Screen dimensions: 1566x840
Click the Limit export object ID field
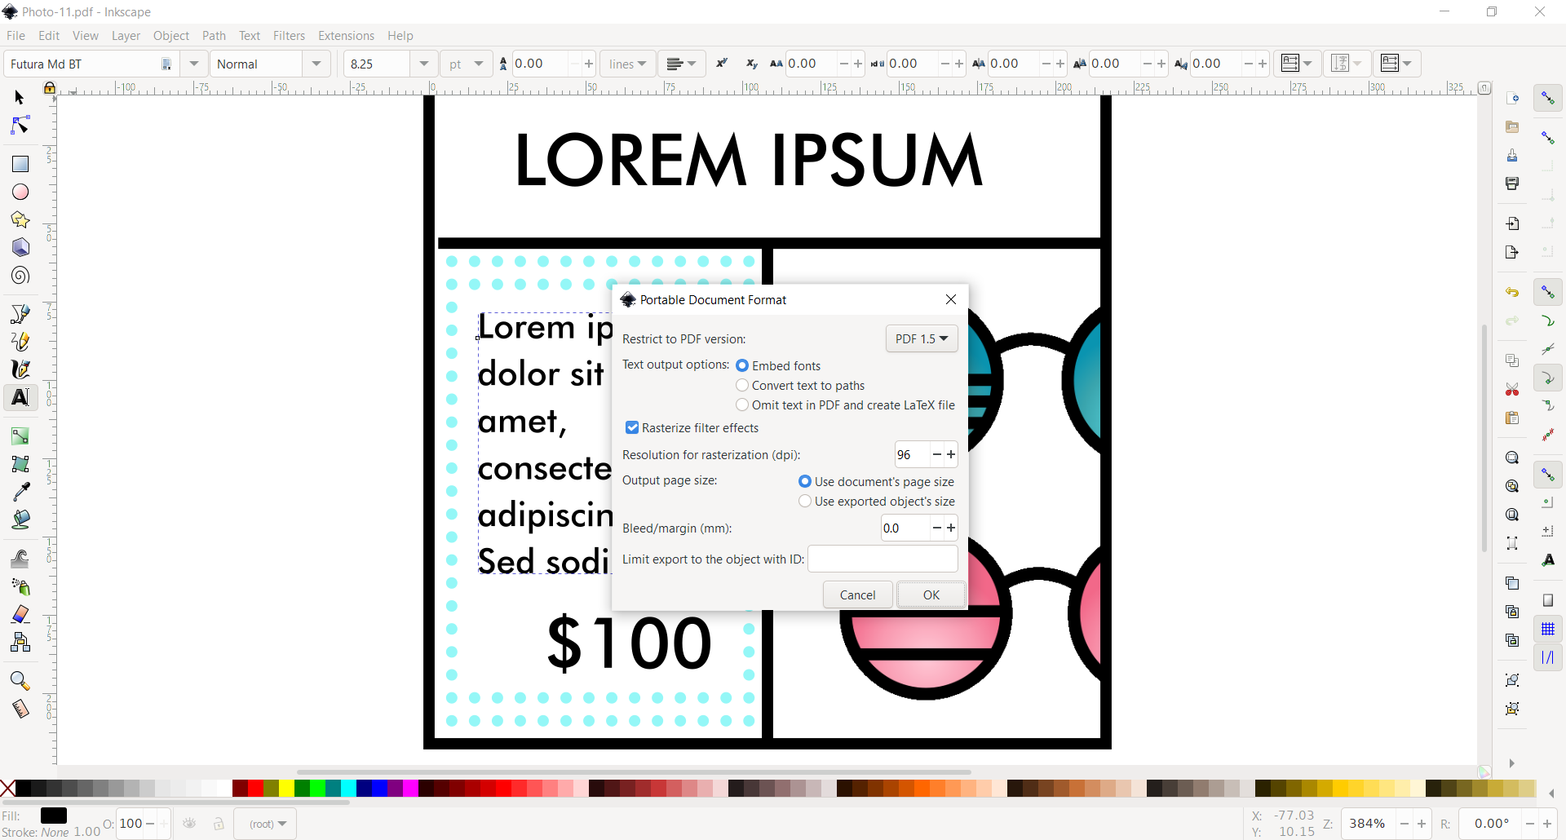pyautogui.click(x=883, y=559)
